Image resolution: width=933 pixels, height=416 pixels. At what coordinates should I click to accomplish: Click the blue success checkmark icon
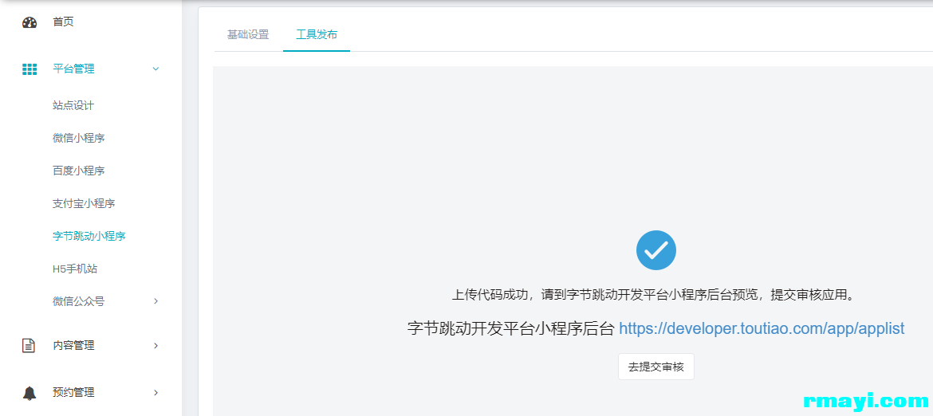pos(655,250)
